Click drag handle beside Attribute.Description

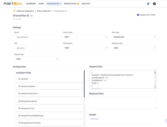coord(19,86)
